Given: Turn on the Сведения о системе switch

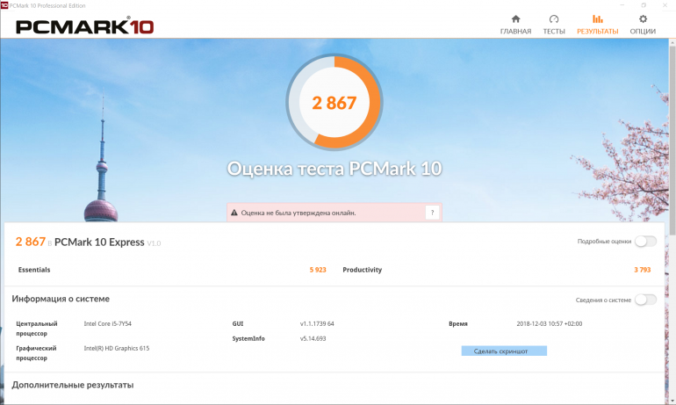Looking at the screenshot, I should [x=645, y=300].
